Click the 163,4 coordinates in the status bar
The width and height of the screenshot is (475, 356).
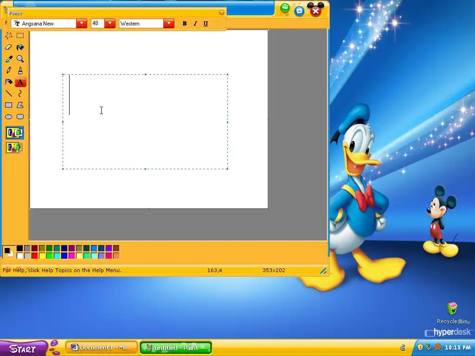tap(214, 270)
